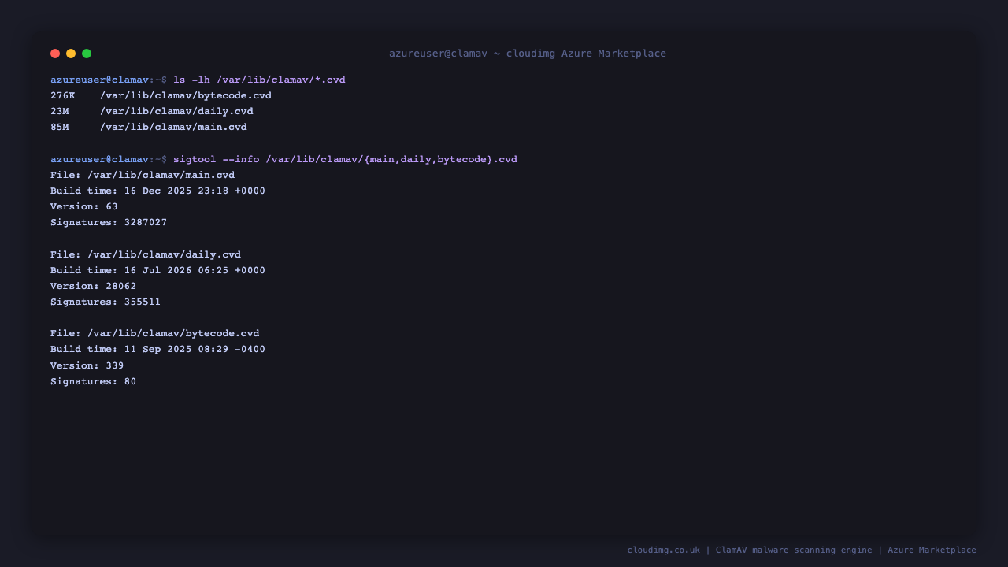Click the cloudimg.co.uk footer caption
Viewport: 1008px width, 567px height.
802,550
